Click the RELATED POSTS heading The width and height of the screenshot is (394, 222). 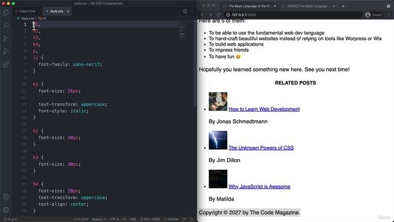(295, 83)
